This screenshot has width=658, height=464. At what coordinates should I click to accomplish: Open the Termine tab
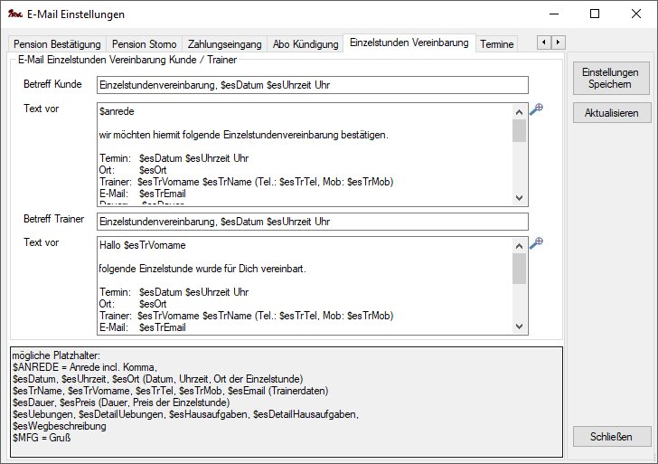(497, 43)
